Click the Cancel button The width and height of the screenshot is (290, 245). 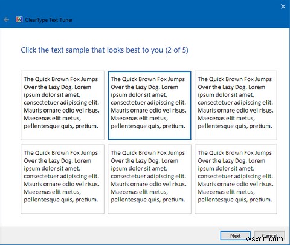pyautogui.click(x=269, y=235)
